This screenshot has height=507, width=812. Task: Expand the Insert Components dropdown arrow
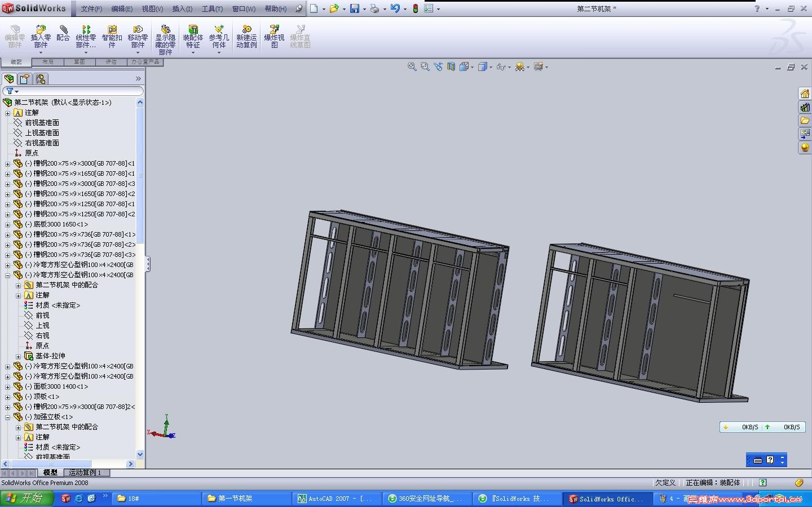(x=41, y=52)
